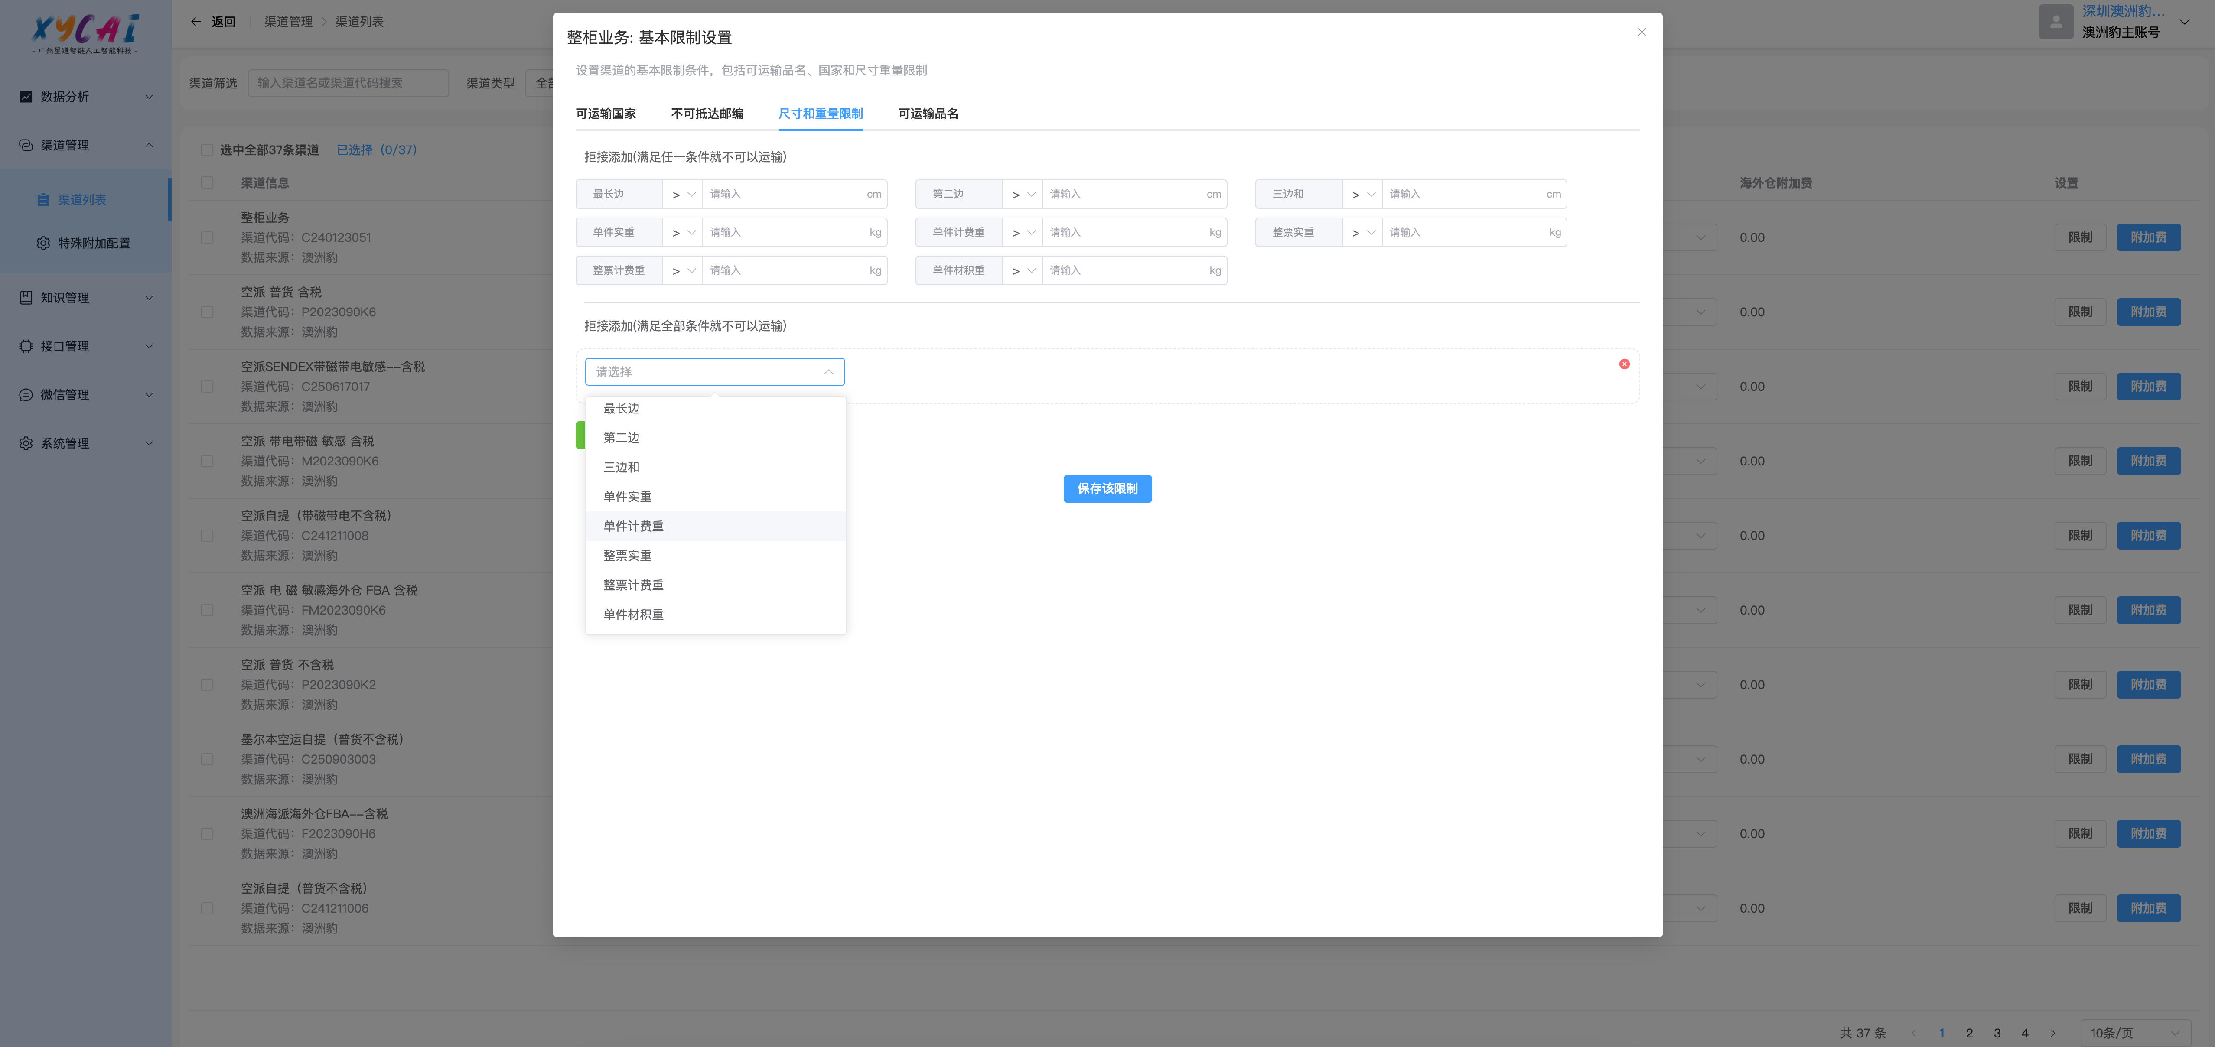The image size is (2215, 1047).
Task: Check the 选中全部37条渠道 checkbox
Action: click(x=207, y=150)
